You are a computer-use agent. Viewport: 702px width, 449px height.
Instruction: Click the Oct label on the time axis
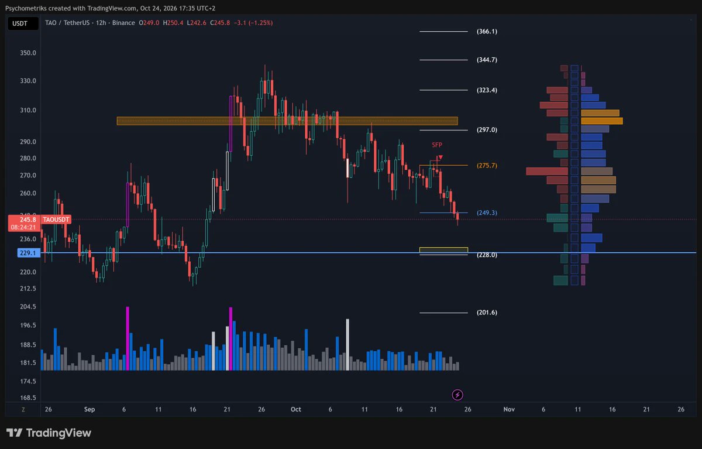tap(295, 410)
